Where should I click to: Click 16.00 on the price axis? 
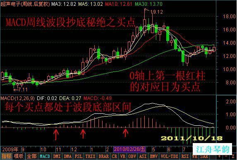click(229, 29)
